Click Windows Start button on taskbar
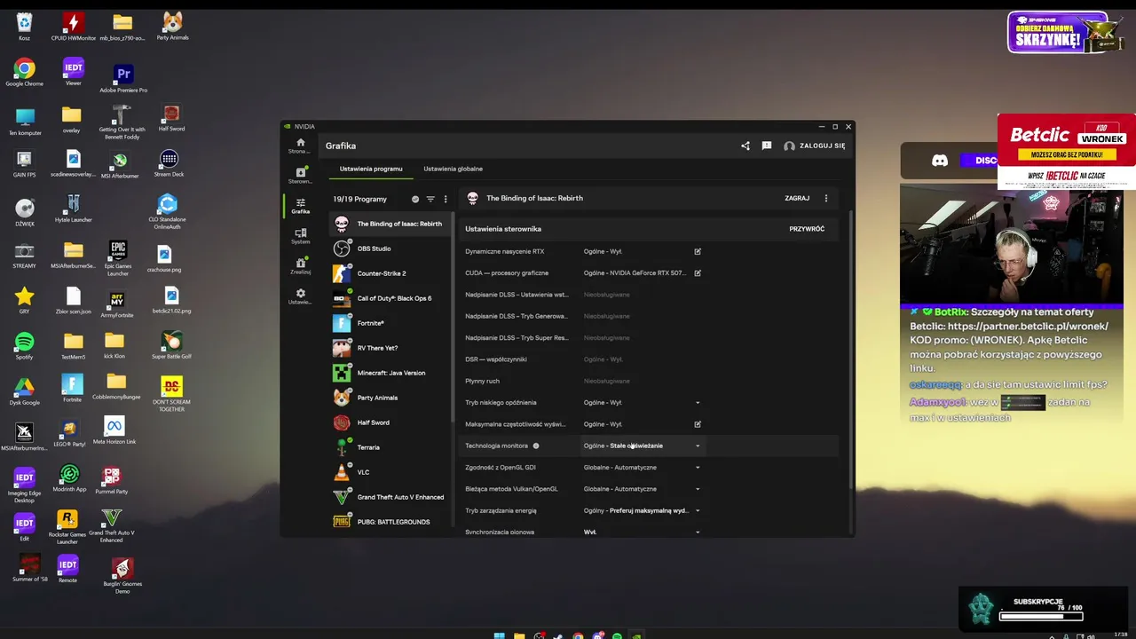The image size is (1136, 639). point(499,635)
